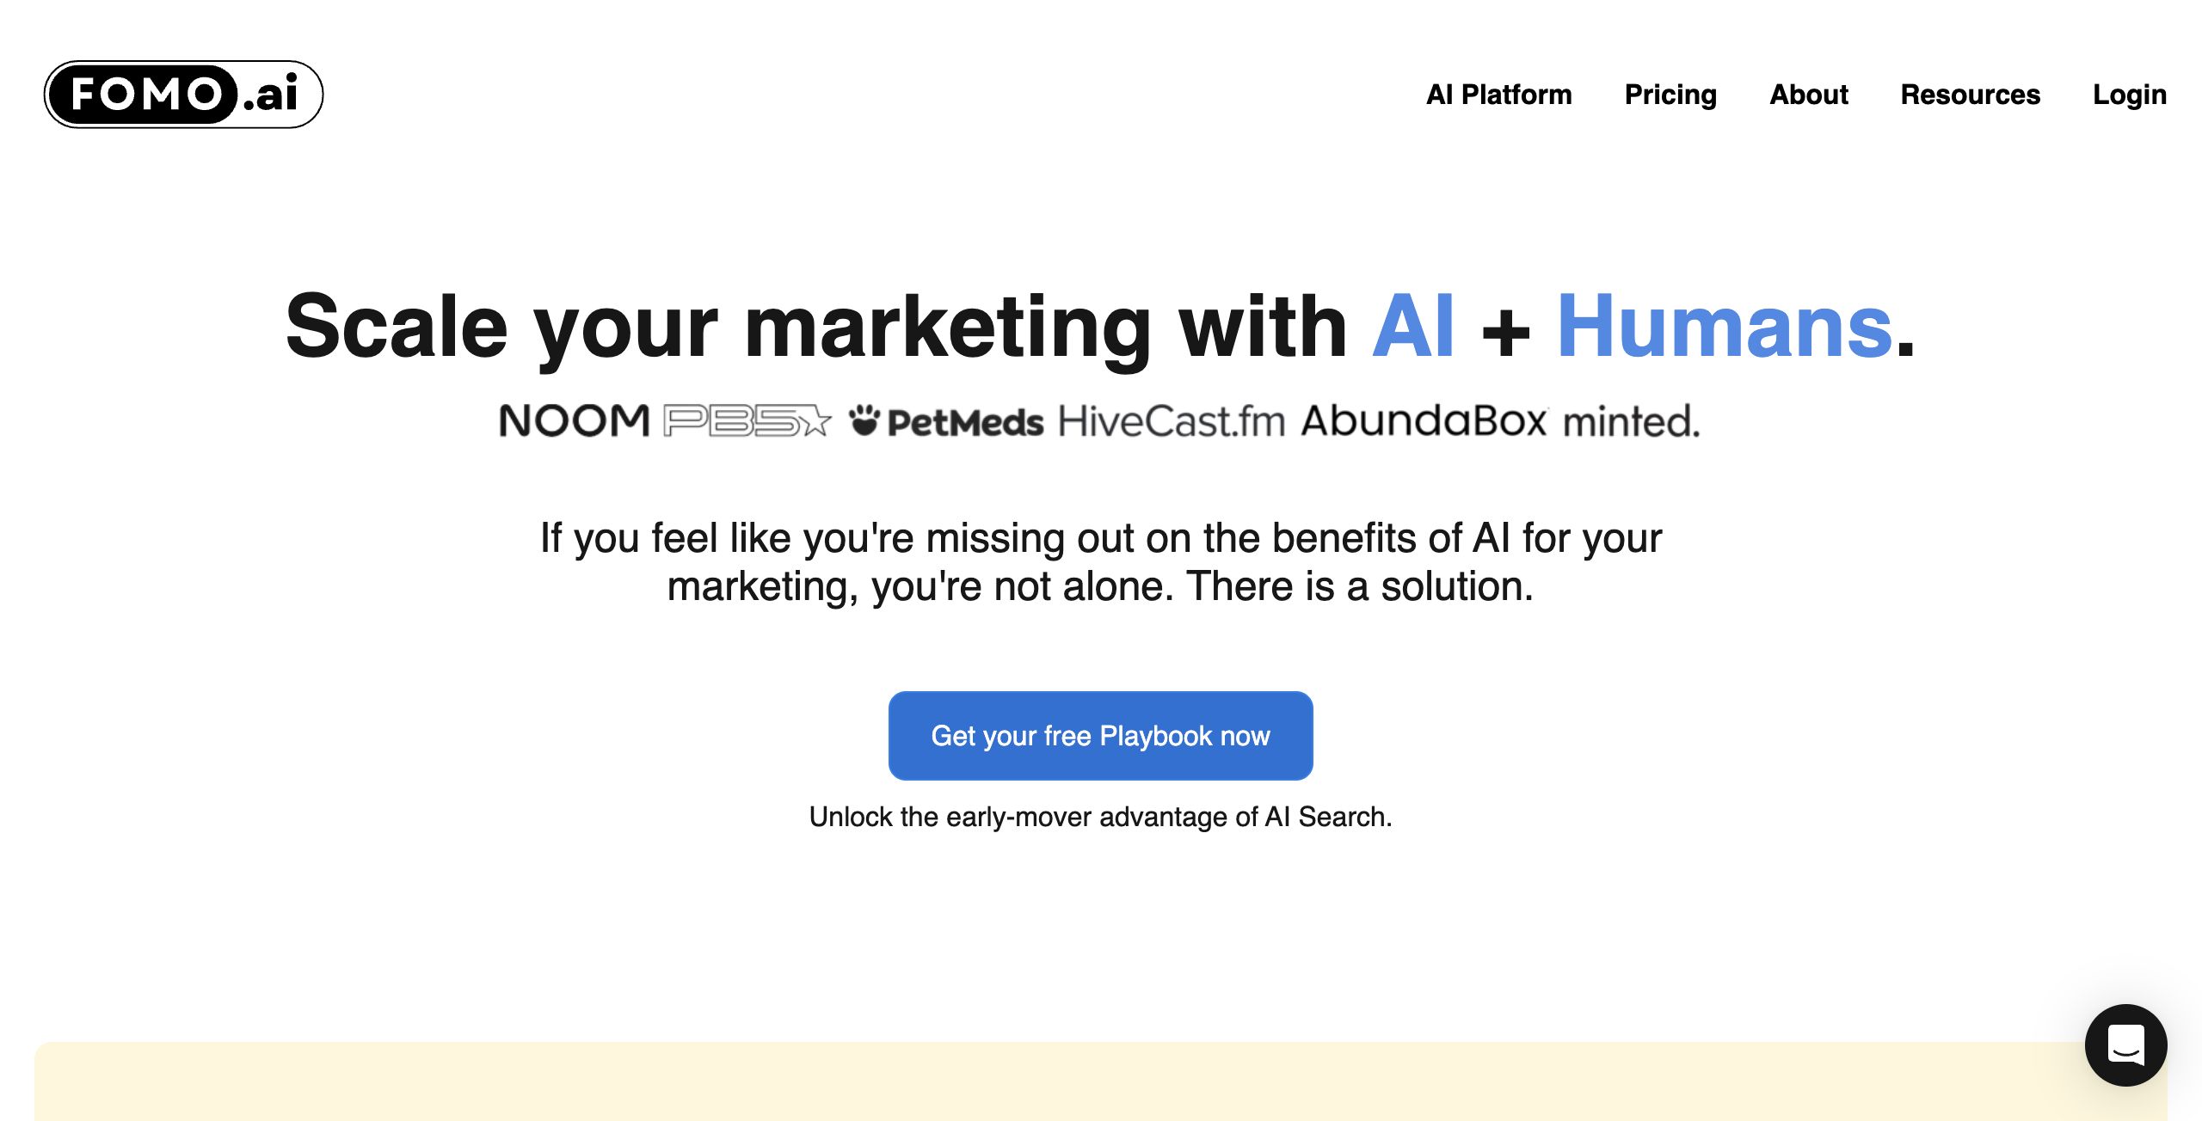
Task: Go to the Pricing page
Action: pos(1670,95)
